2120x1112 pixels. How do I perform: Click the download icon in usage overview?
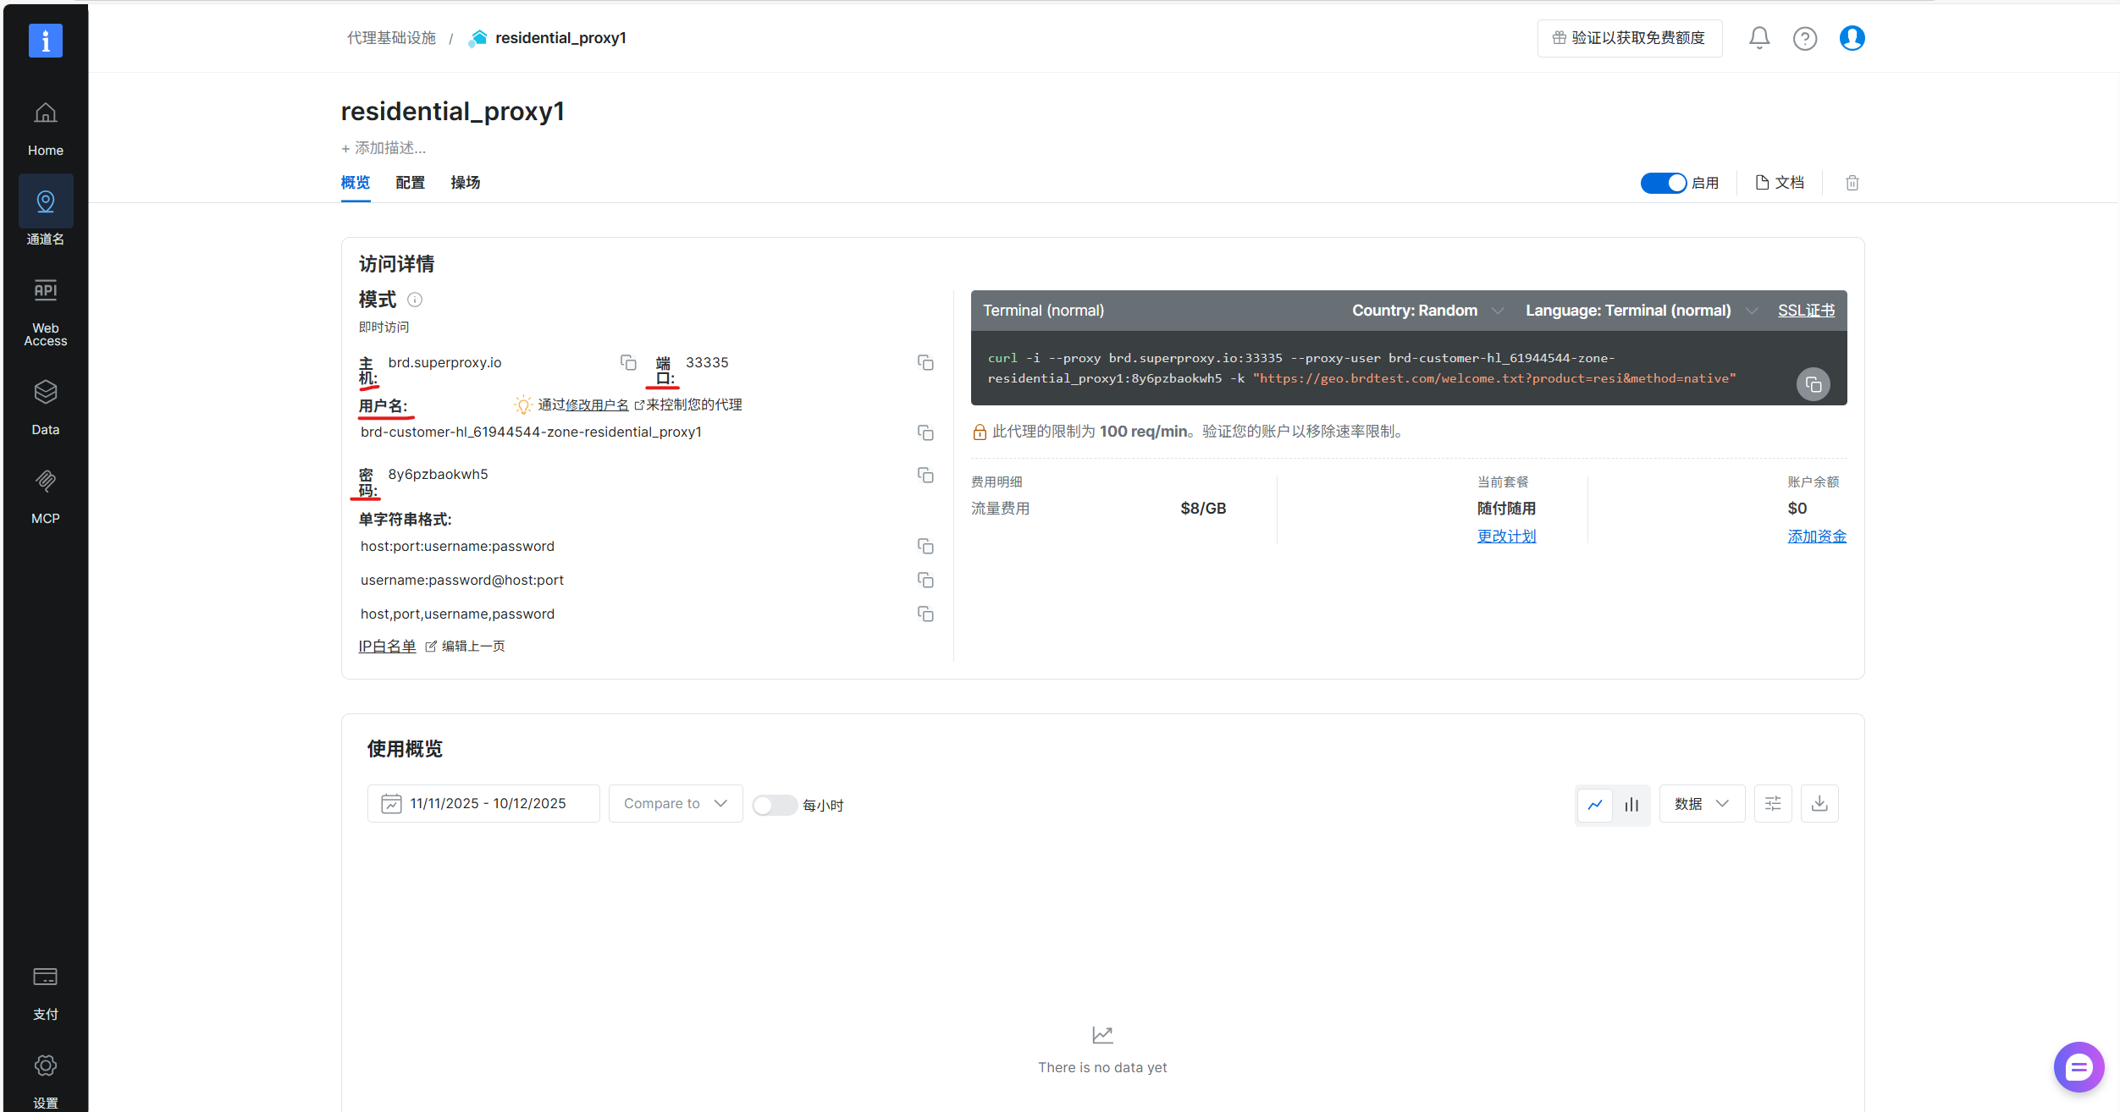[x=1819, y=803]
